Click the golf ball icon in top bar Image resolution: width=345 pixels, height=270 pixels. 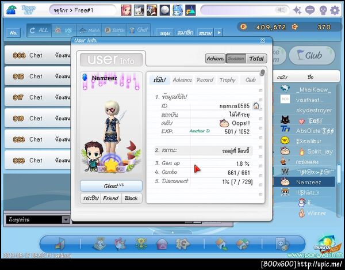[164, 10]
